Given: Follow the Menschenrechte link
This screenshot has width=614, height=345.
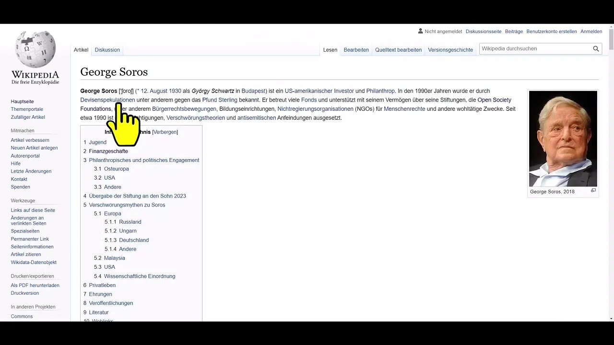Looking at the screenshot, I should 404,109.
